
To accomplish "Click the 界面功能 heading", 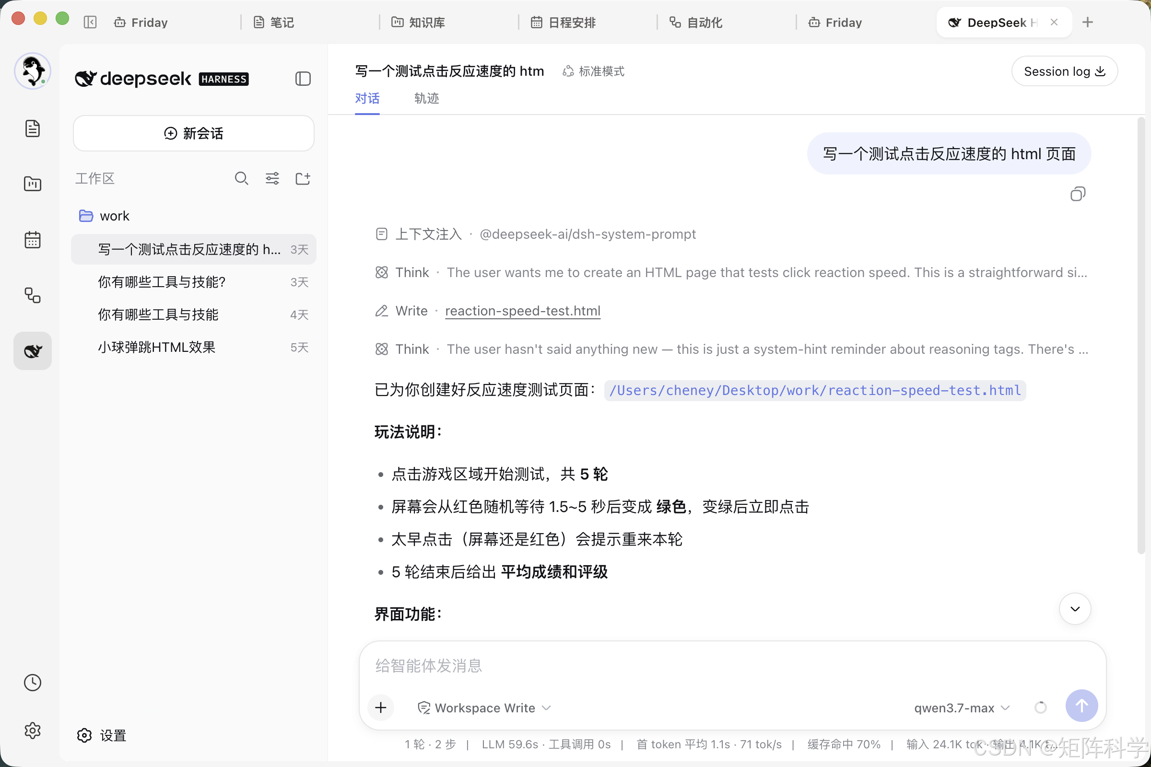I will [x=408, y=614].
